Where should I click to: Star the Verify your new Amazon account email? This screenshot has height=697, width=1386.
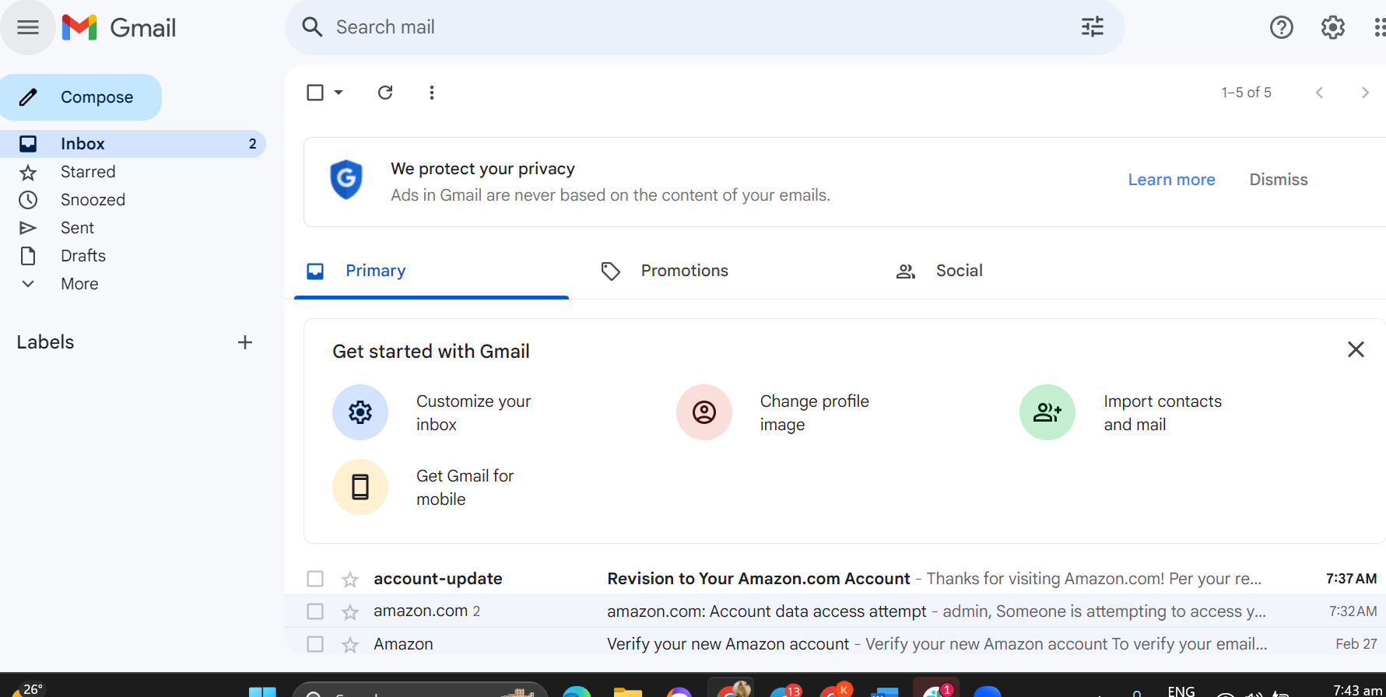tap(350, 645)
